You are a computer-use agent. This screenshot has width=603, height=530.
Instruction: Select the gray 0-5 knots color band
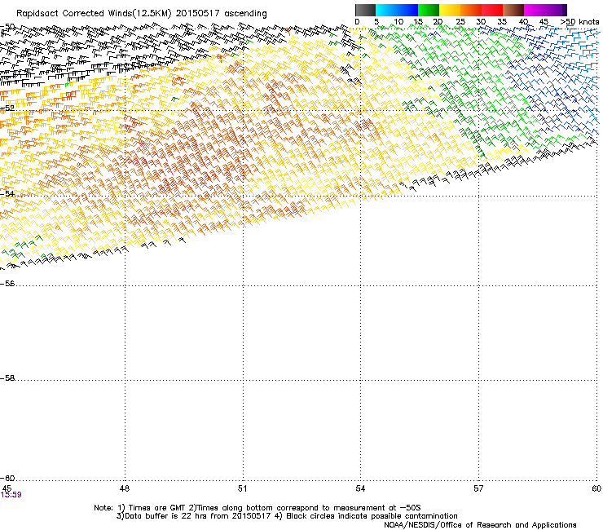click(365, 10)
